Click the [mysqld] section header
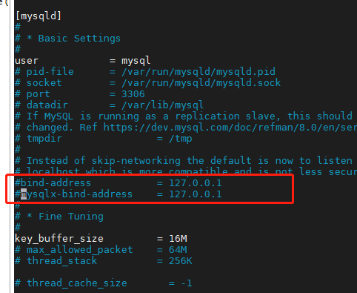 (38, 16)
